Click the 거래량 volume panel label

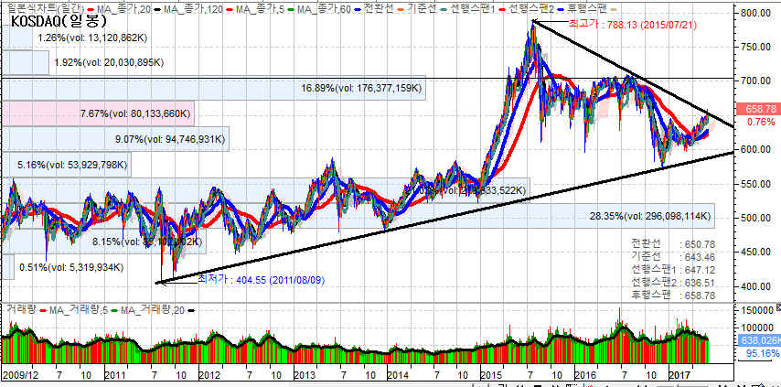[19, 311]
